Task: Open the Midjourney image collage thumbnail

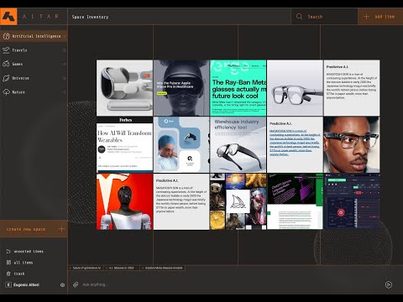Action: [x=238, y=201]
